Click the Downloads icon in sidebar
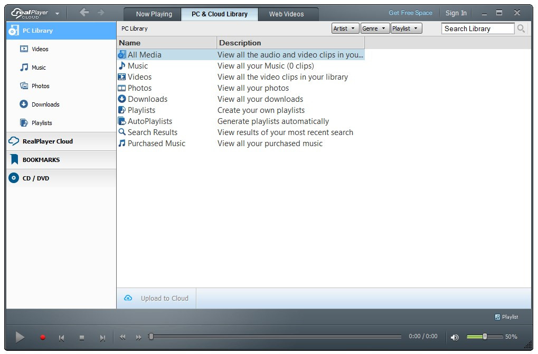The image size is (538, 354). (x=24, y=104)
